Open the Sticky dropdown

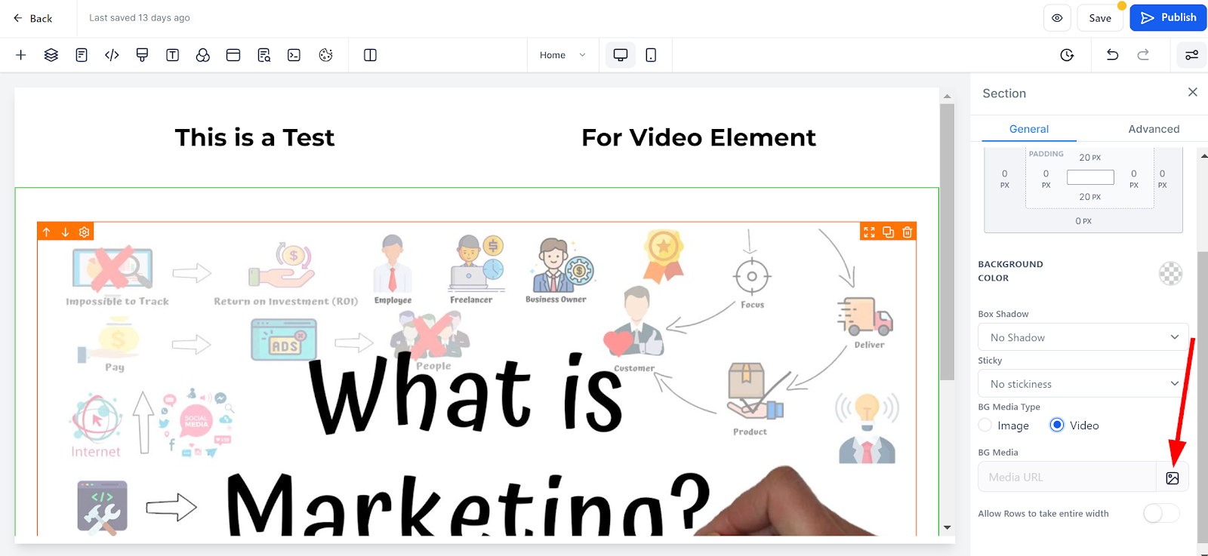point(1083,384)
